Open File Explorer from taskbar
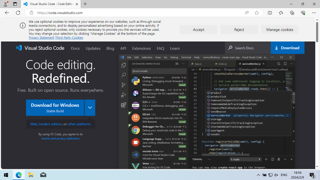Screen dimensions: 320x180 click(x=31, y=175)
